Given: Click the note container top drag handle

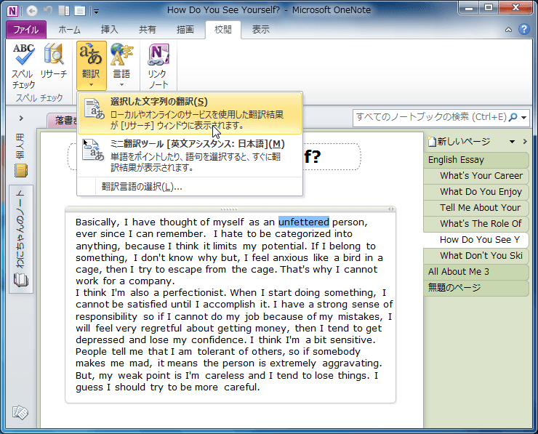Looking at the screenshot, I should 229,209.
